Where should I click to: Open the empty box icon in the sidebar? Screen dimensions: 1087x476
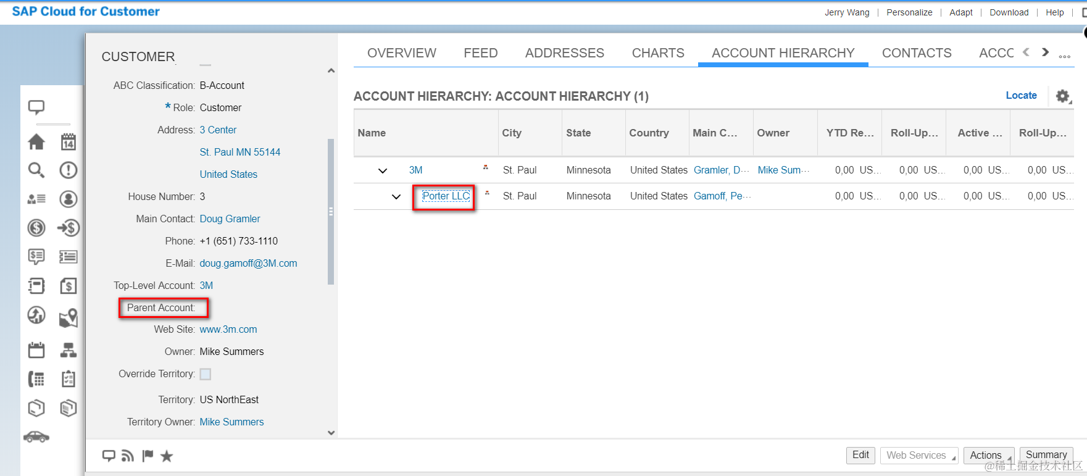(x=36, y=407)
